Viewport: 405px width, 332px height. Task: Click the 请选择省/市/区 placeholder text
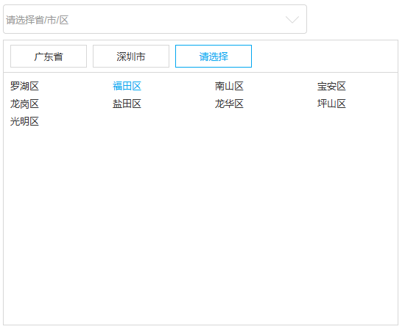point(38,20)
